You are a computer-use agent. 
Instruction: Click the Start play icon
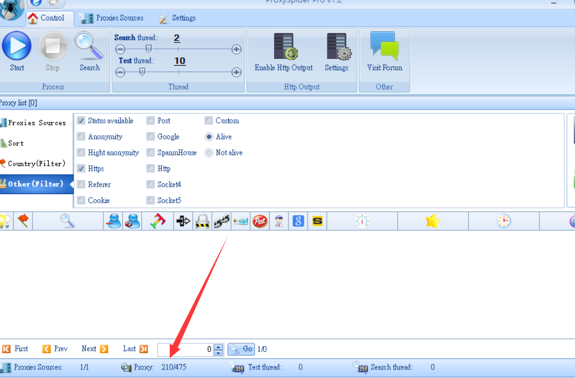pos(16,47)
